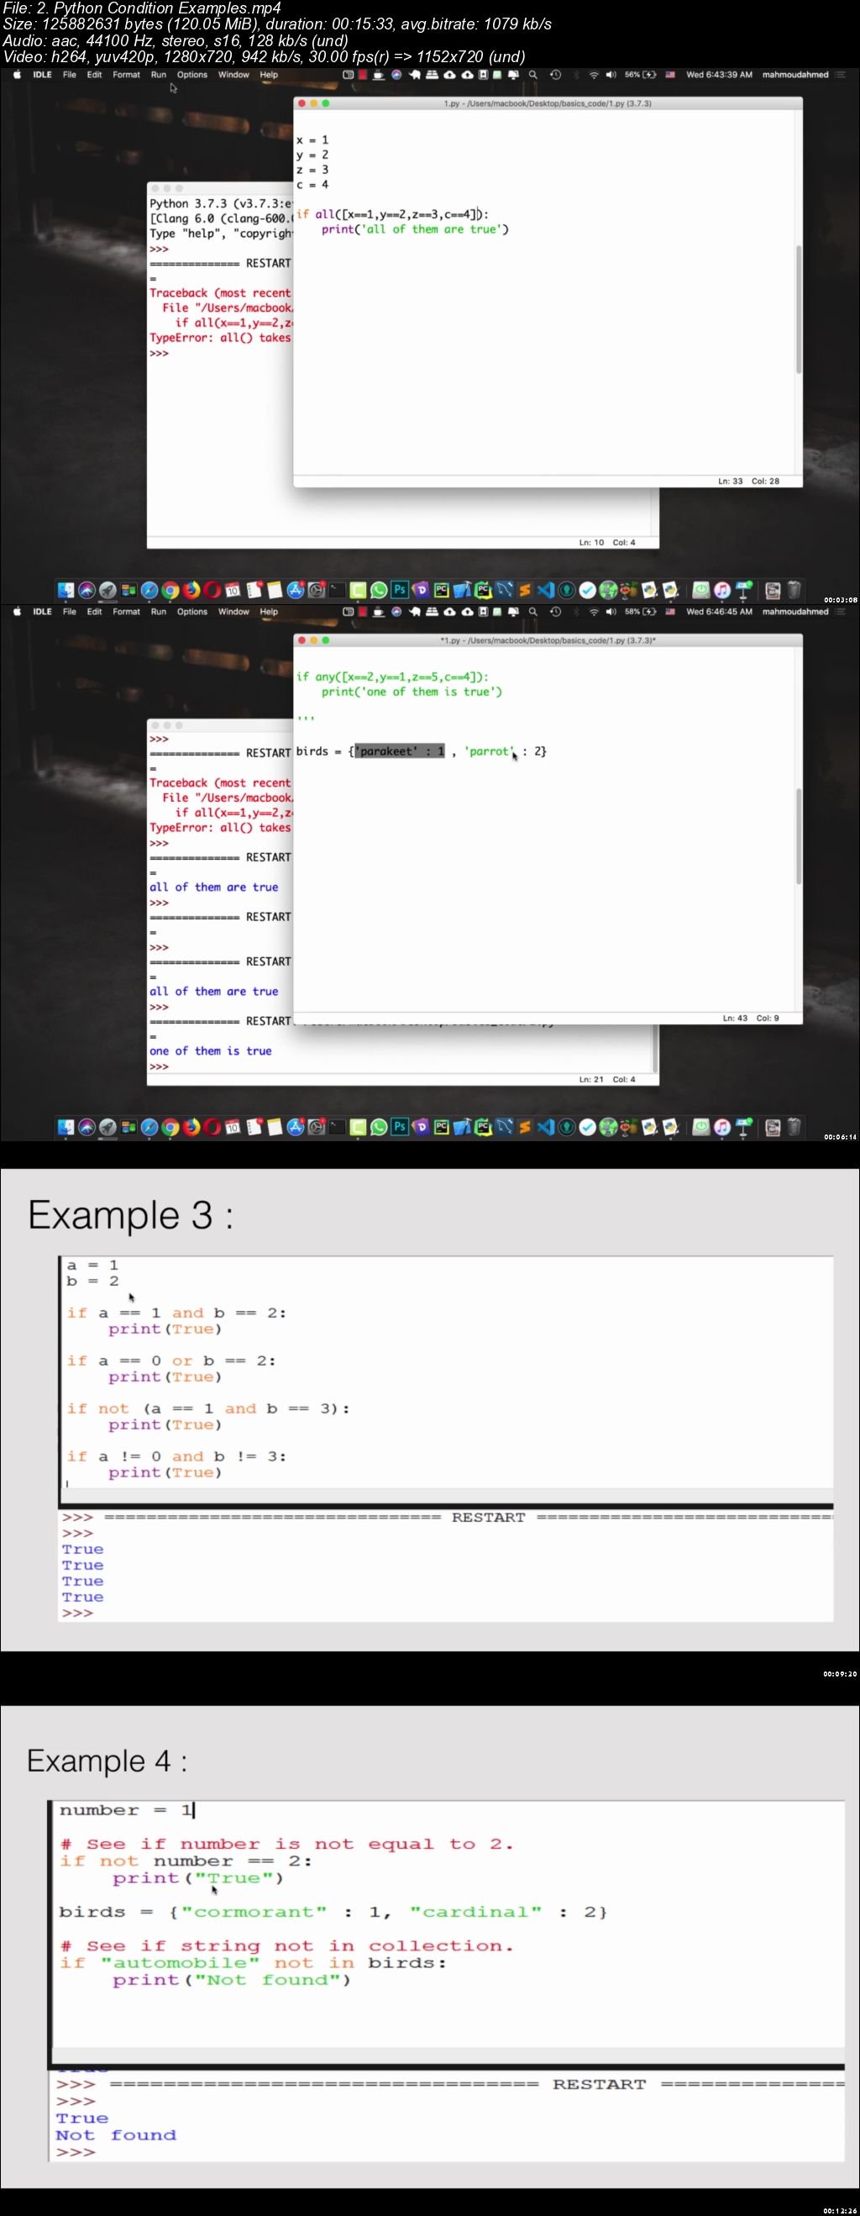Image resolution: width=860 pixels, height=2216 pixels.
Task: Open Calendar in the 6:46 AM screen's dock
Action: 232,1127
